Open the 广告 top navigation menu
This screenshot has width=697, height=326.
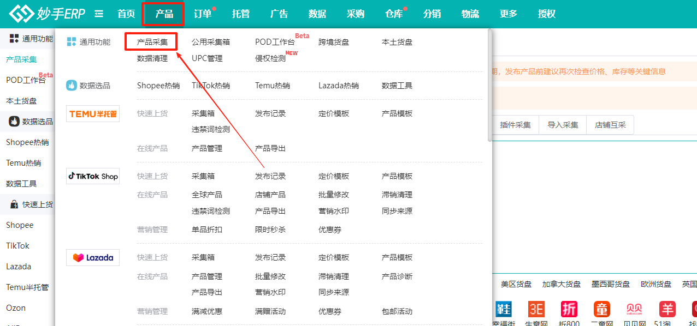(x=279, y=14)
